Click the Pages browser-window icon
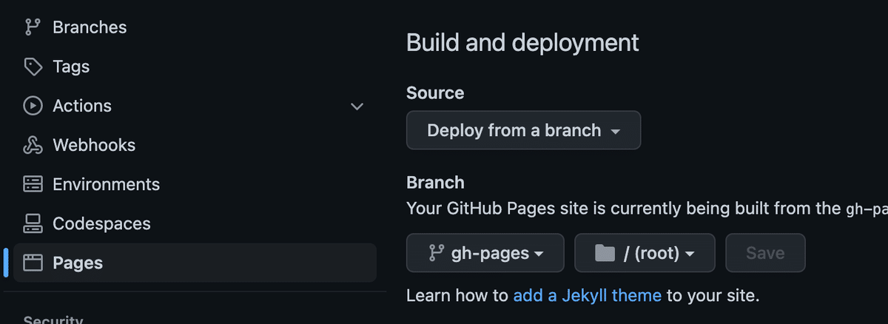Viewport: 888px width, 324px height. (33, 263)
